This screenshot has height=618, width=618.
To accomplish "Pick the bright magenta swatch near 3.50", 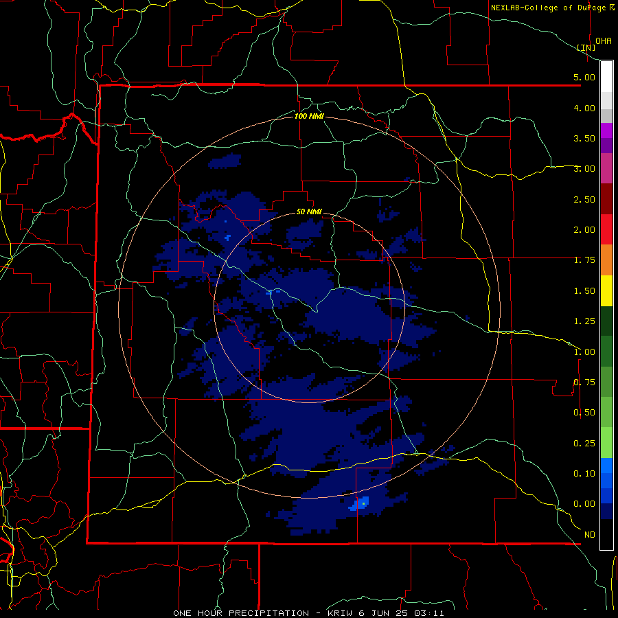I will pyautogui.click(x=606, y=130).
